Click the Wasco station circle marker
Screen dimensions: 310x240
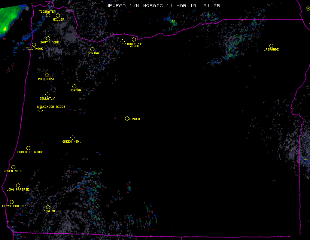pyautogui.click(x=134, y=40)
